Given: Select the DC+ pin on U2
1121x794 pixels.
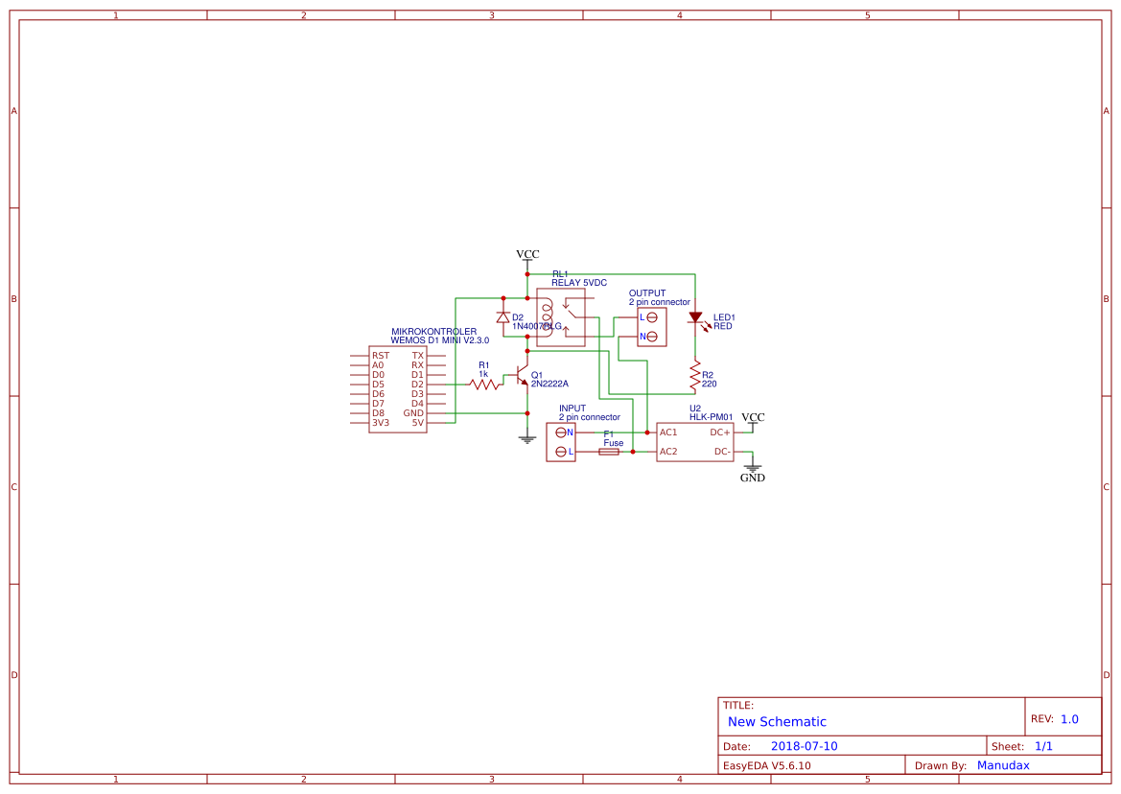Looking at the screenshot, I should pos(720,432).
